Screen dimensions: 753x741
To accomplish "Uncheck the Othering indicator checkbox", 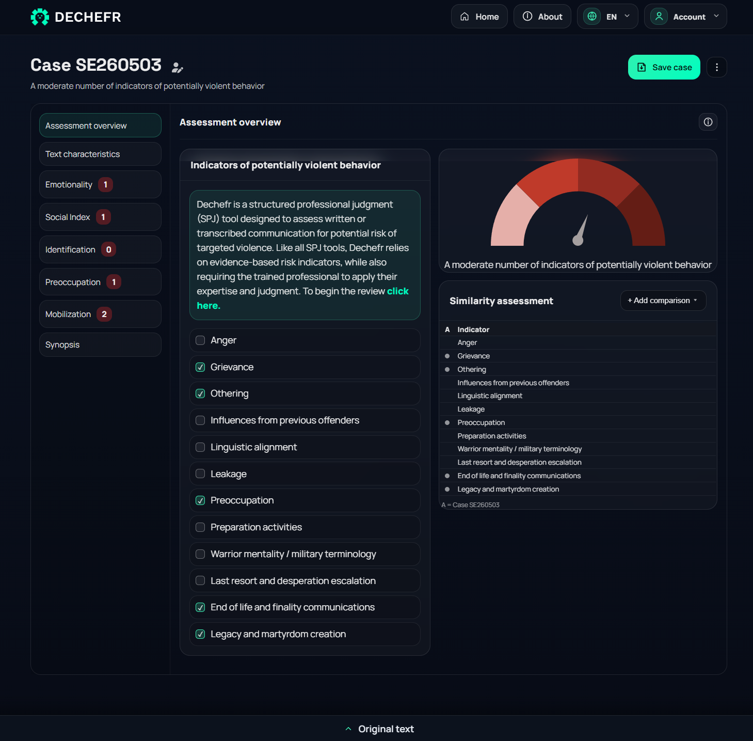I will [x=200, y=393].
